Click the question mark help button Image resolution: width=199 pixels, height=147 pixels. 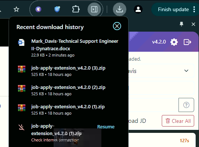coord(186,105)
